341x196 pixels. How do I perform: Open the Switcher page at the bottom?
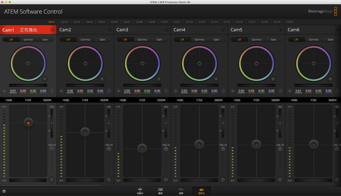pyautogui.click(x=140, y=191)
